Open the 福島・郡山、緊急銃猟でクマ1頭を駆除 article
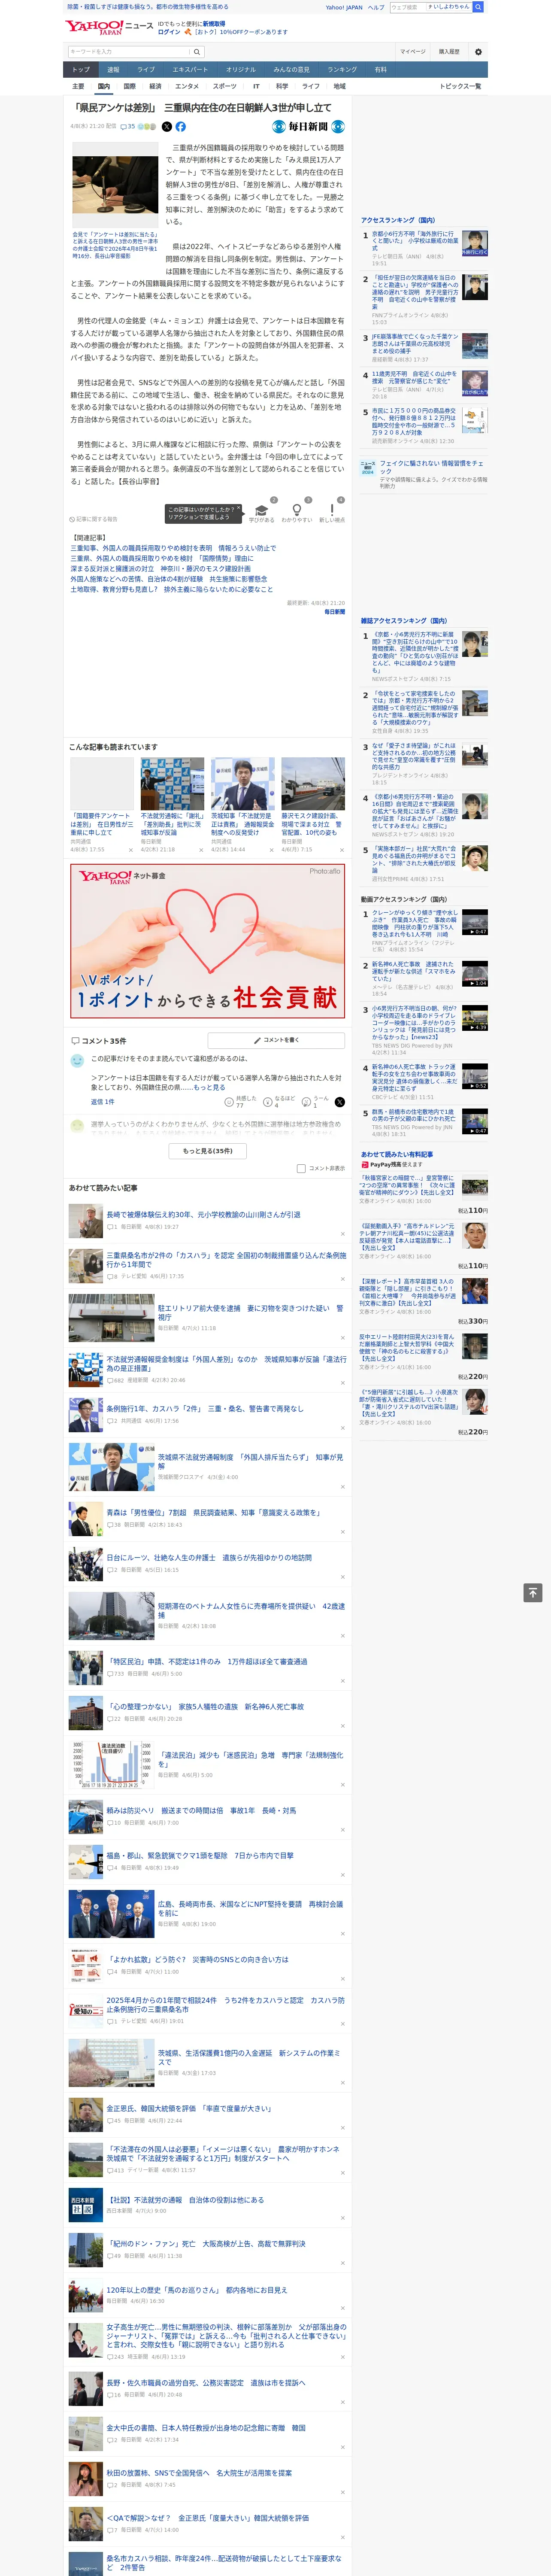The image size is (551, 2576). [x=200, y=1855]
